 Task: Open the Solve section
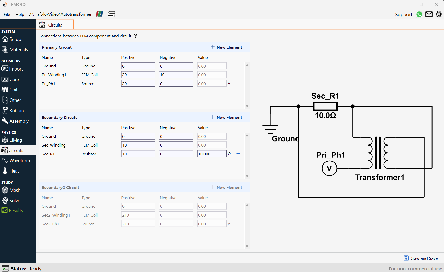[x=11, y=200]
